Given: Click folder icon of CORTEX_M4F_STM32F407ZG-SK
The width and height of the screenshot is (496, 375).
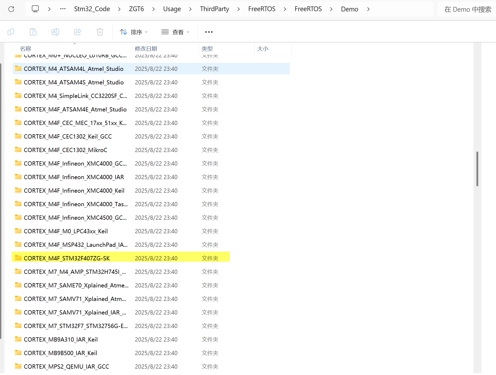Looking at the screenshot, I should click(18, 258).
